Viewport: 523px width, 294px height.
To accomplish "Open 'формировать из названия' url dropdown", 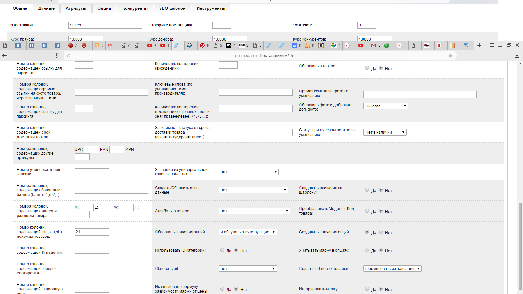I will [392, 269].
